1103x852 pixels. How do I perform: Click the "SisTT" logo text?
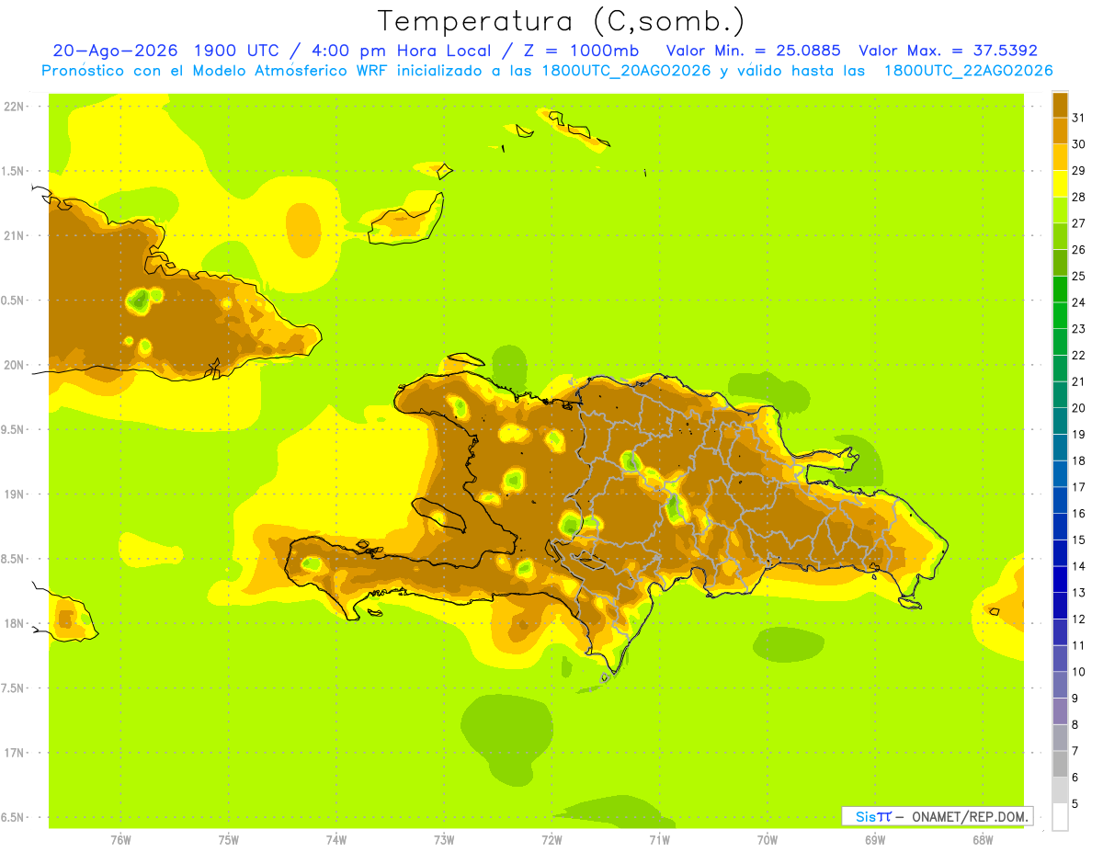(x=872, y=816)
